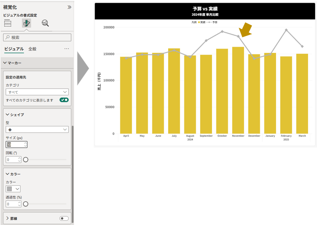
Task: Click the gold arrow annotation on chart
Action: tap(245, 30)
